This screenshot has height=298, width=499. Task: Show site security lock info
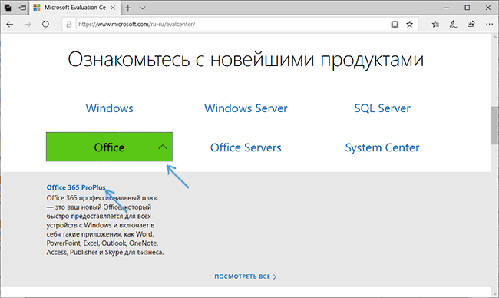tap(69, 25)
